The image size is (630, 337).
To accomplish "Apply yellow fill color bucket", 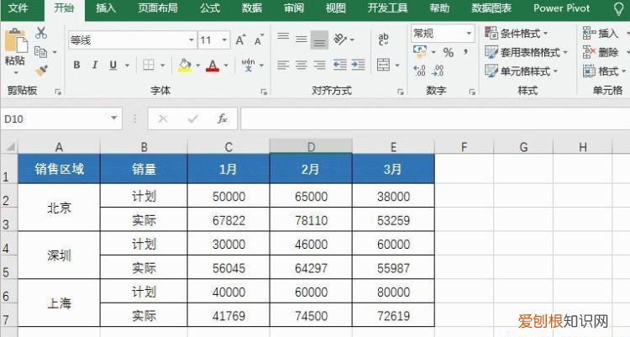I will (185, 66).
